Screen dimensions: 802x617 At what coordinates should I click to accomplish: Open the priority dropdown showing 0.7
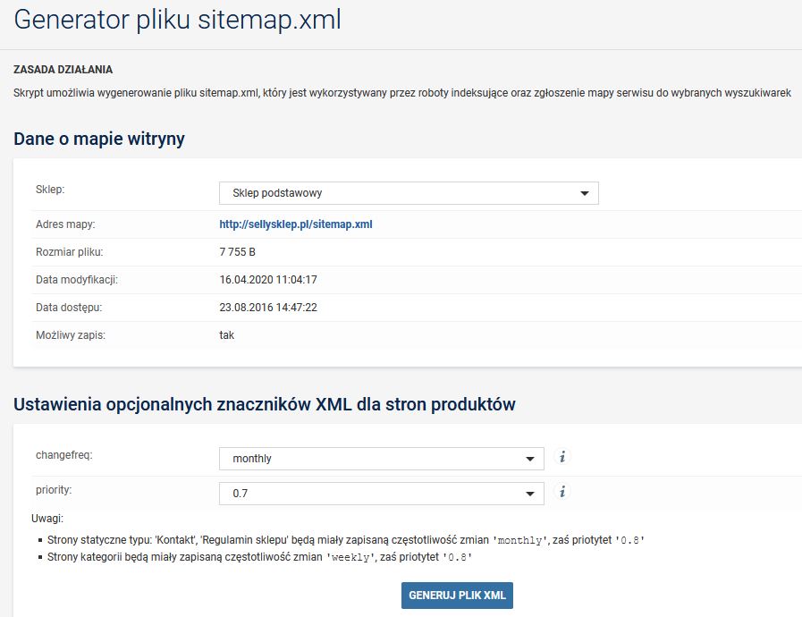click(381, 494)
